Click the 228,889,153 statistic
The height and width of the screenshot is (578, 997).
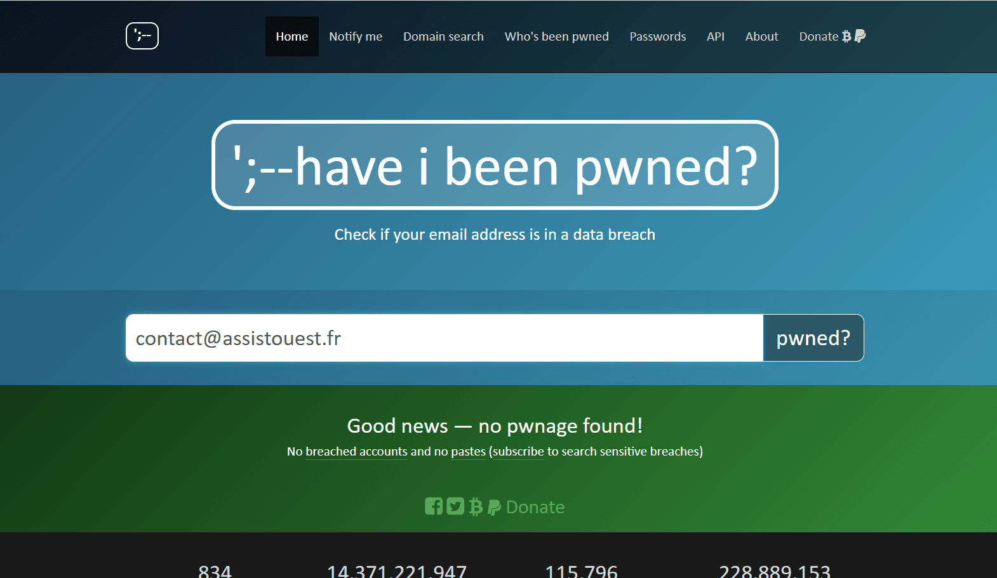(775, 571)
